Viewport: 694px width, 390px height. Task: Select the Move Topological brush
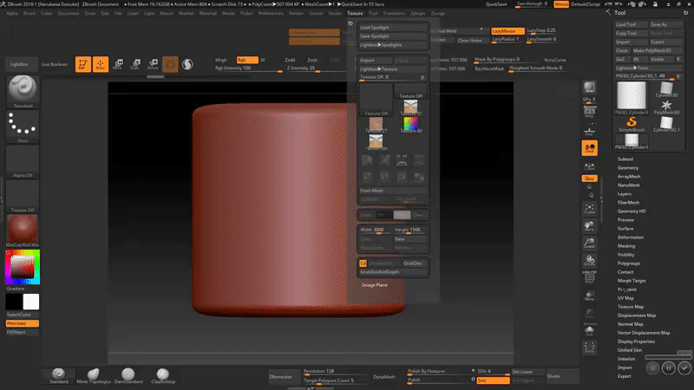94,376
